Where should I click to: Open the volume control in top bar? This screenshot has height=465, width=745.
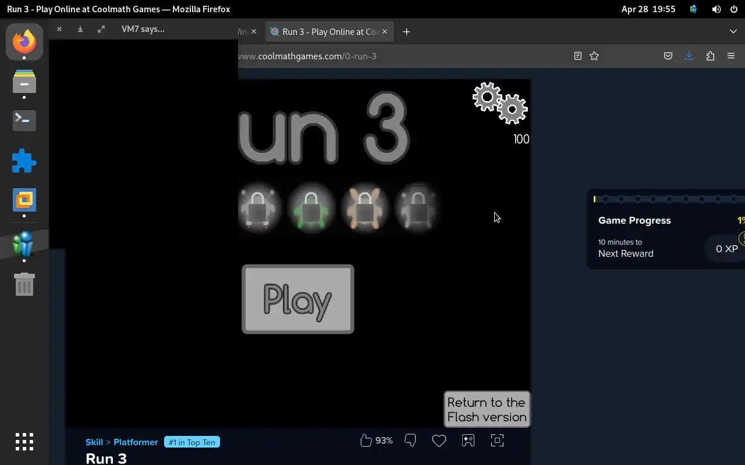[x=716, y=9]
